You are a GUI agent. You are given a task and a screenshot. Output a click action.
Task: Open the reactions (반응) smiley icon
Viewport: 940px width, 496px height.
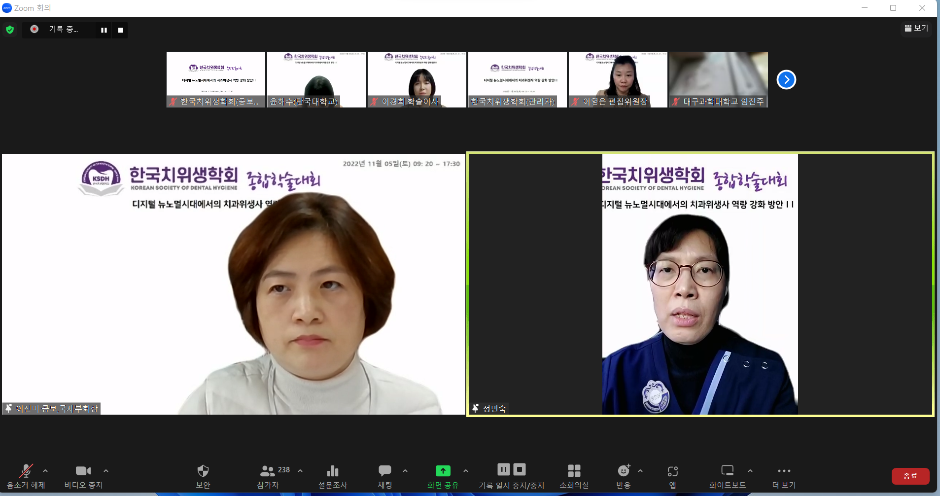[623, 471]
